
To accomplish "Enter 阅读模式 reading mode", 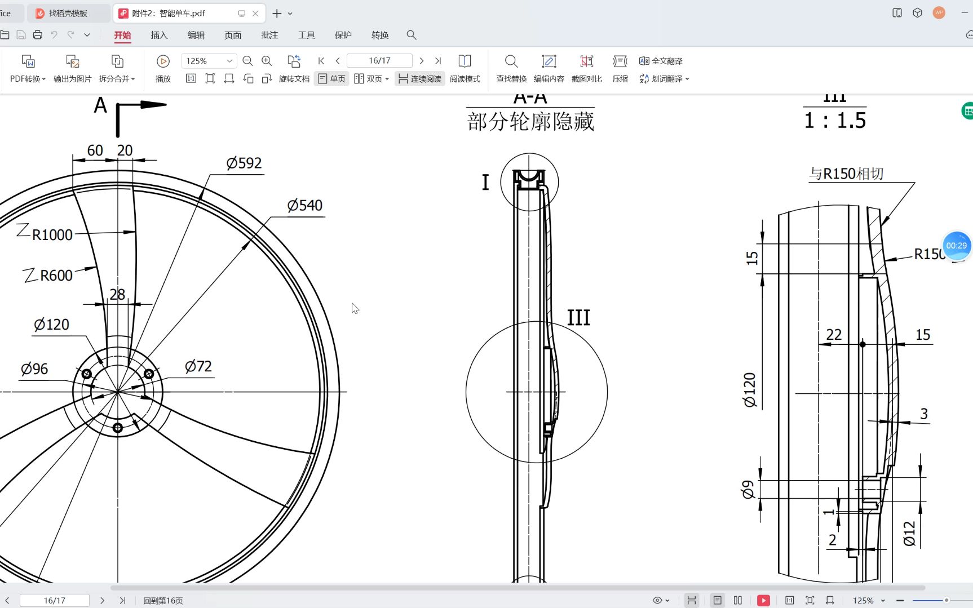I will click(465, 69).
